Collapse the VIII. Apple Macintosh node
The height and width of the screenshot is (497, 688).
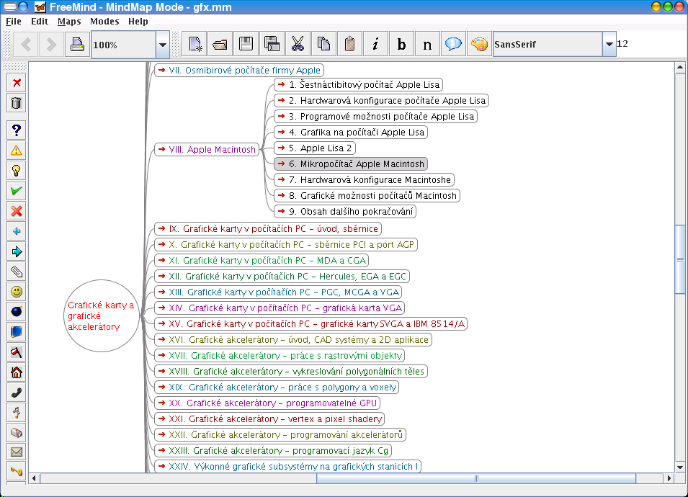coord(207,150)
